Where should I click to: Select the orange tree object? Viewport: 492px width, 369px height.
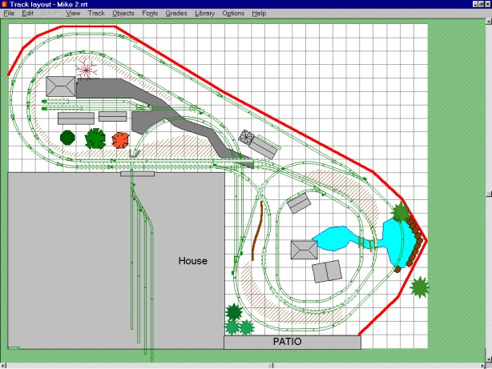[x=120, y=140]
